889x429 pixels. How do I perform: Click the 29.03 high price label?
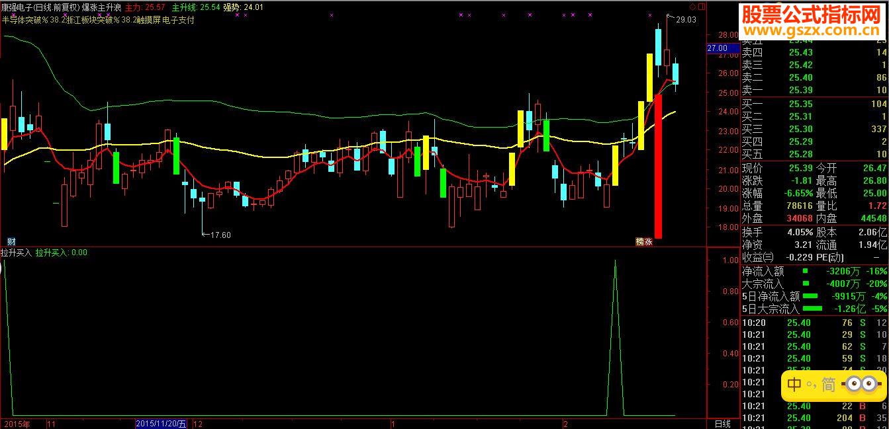[x=686, y=20]
